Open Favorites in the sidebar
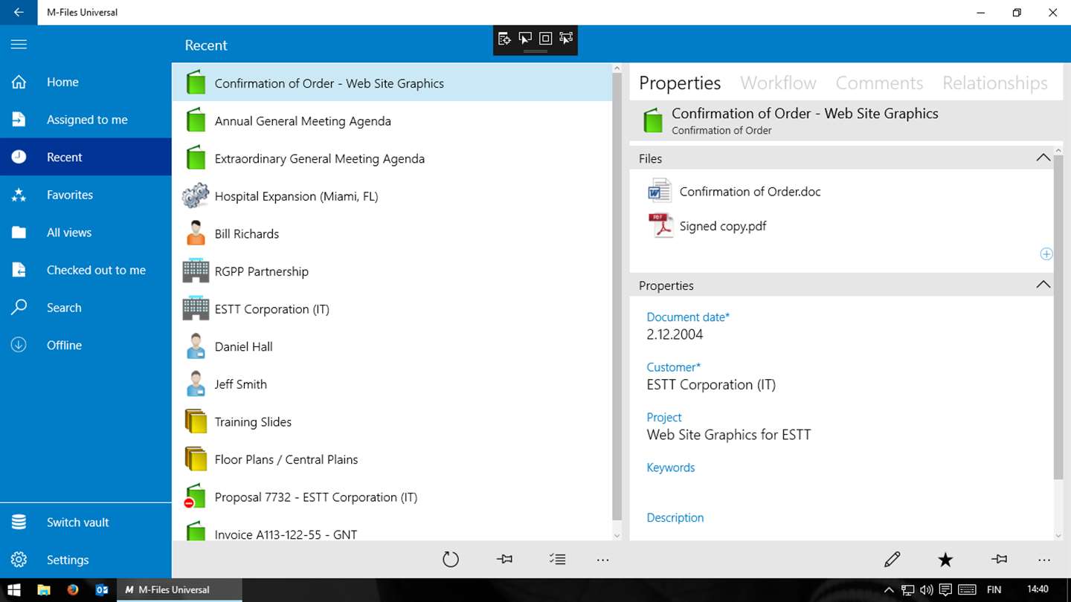Screen dimensions: 1071x602 point(86,195)
